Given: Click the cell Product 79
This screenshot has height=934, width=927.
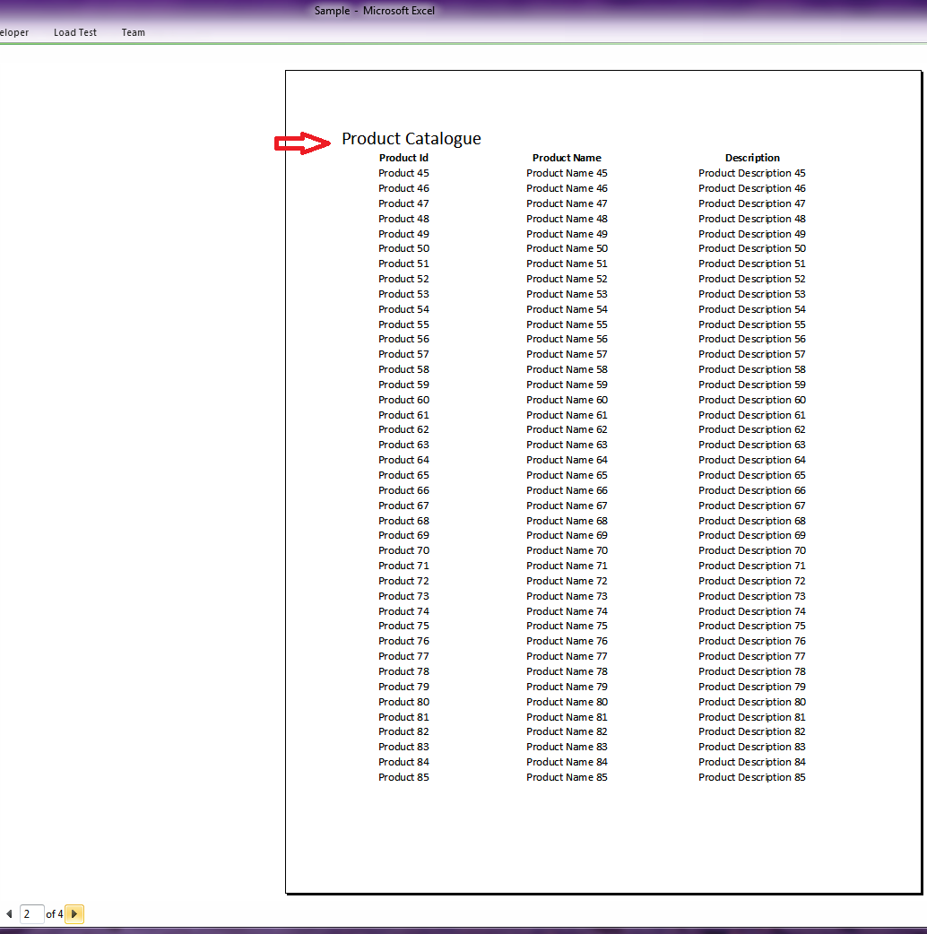Looking at the screenshot, I should click(x=403, y=687).
